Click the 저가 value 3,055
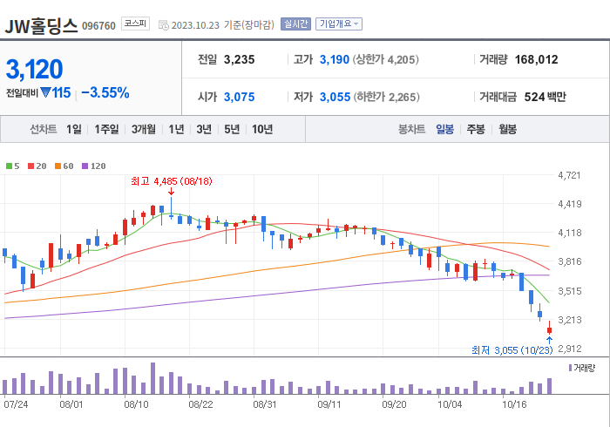 [335, 97]
